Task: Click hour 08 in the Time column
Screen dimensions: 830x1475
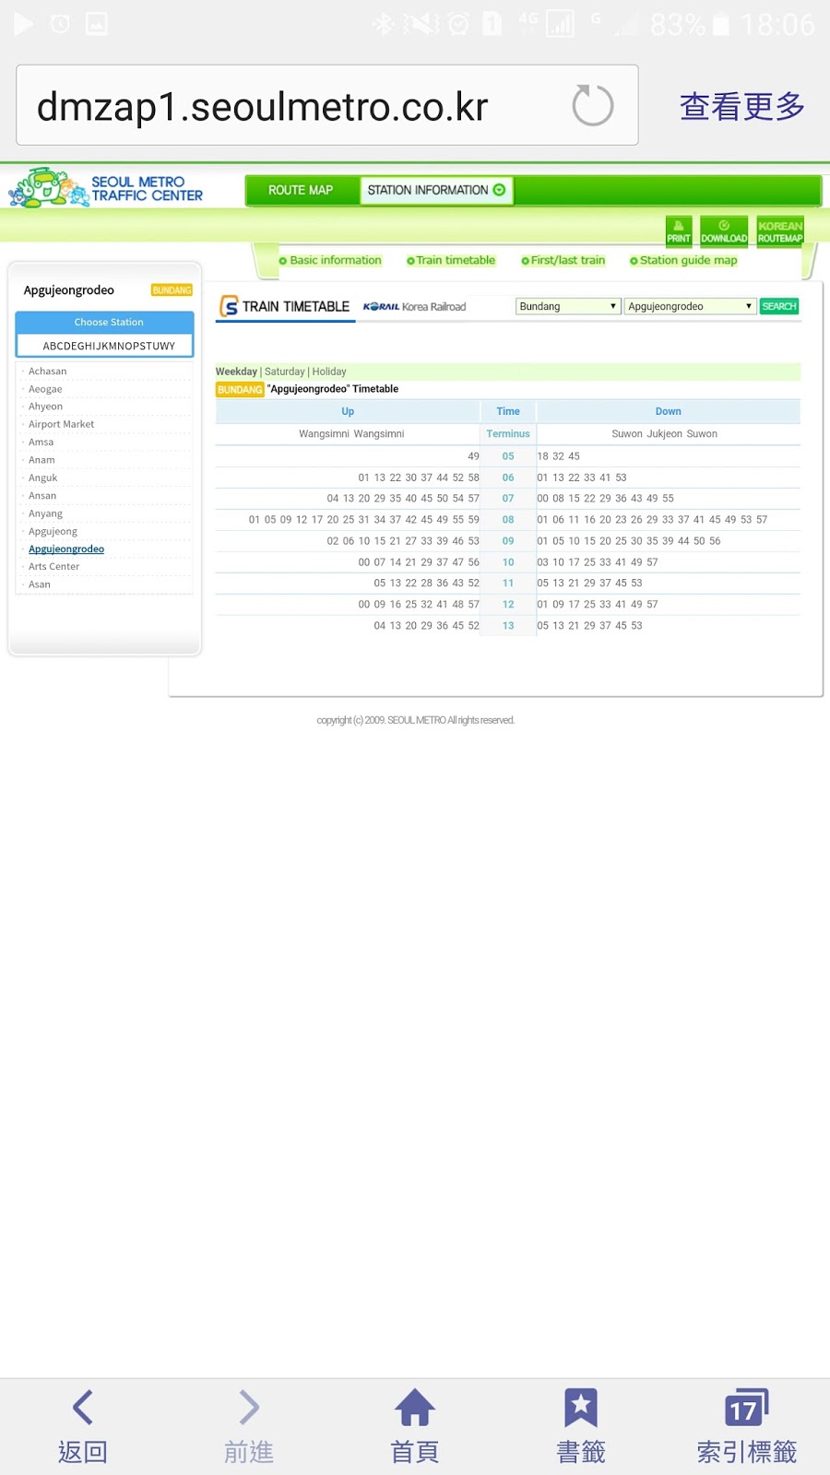Action: click(508, 520)
